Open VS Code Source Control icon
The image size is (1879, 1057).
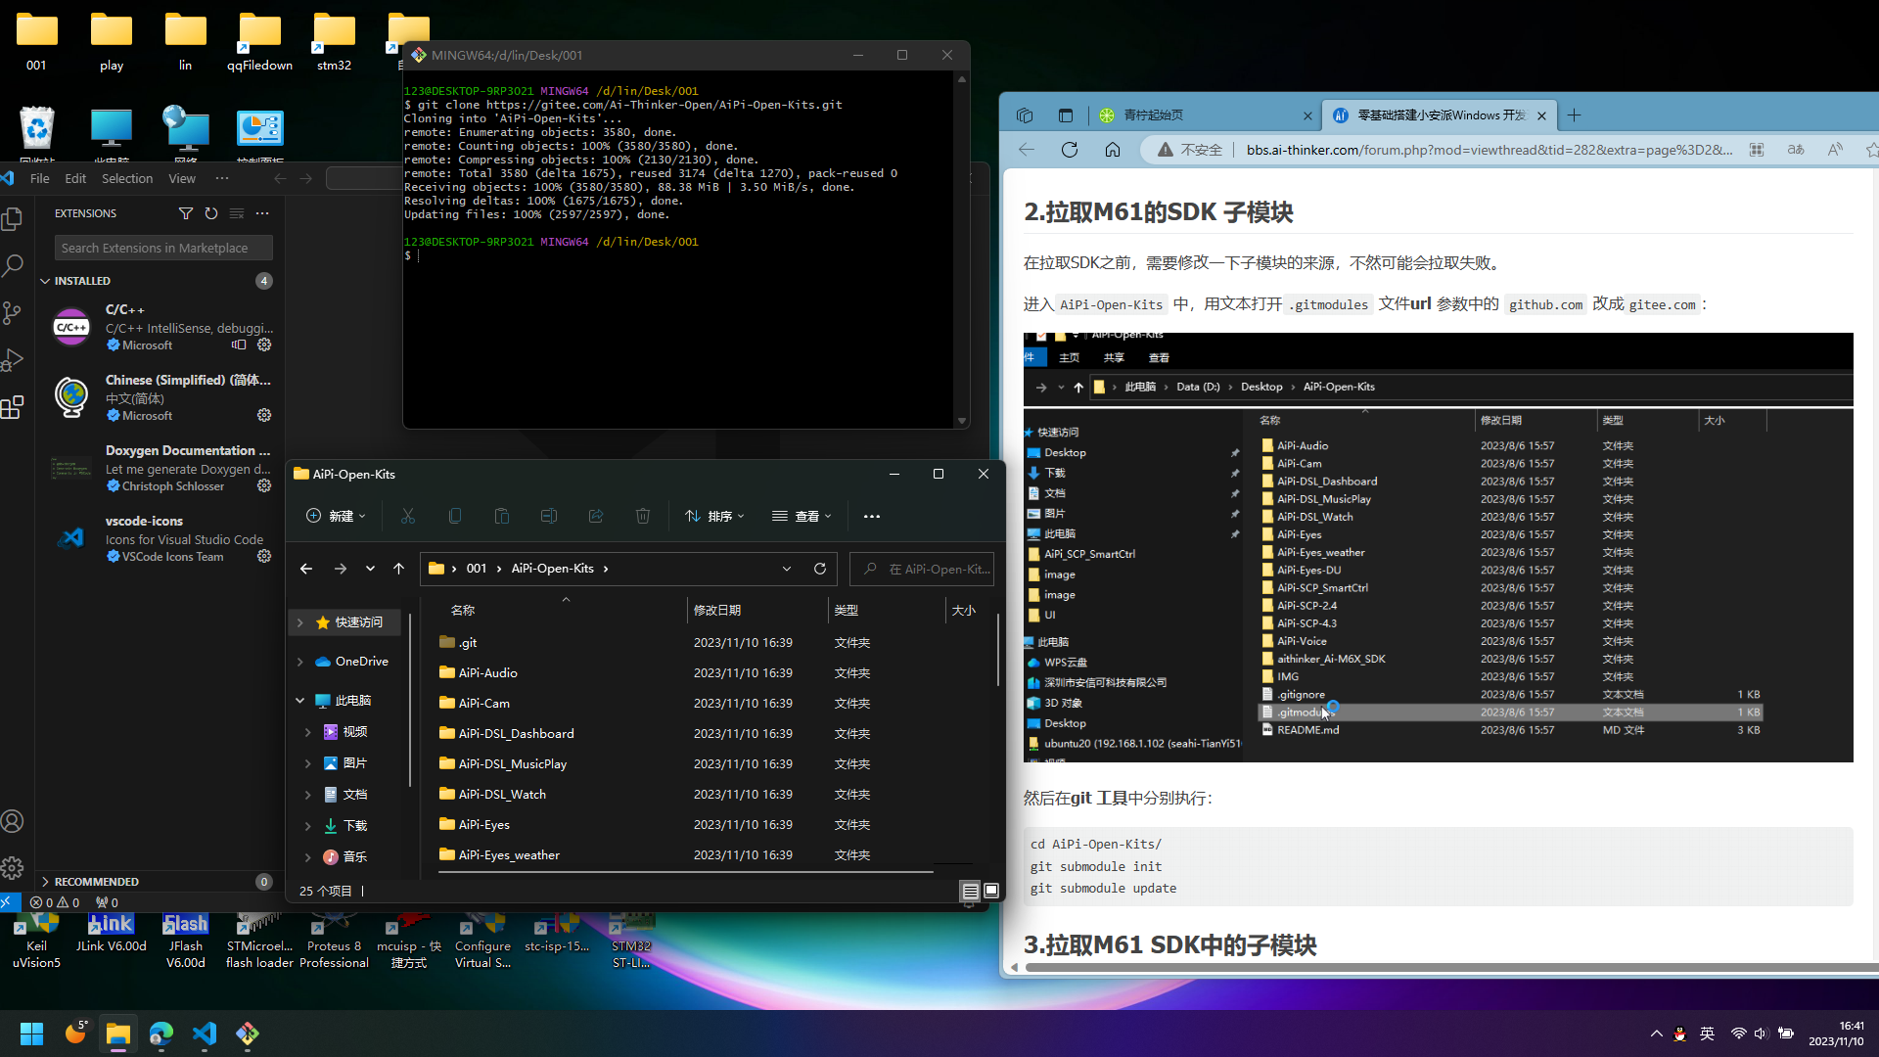click(13, 312)
